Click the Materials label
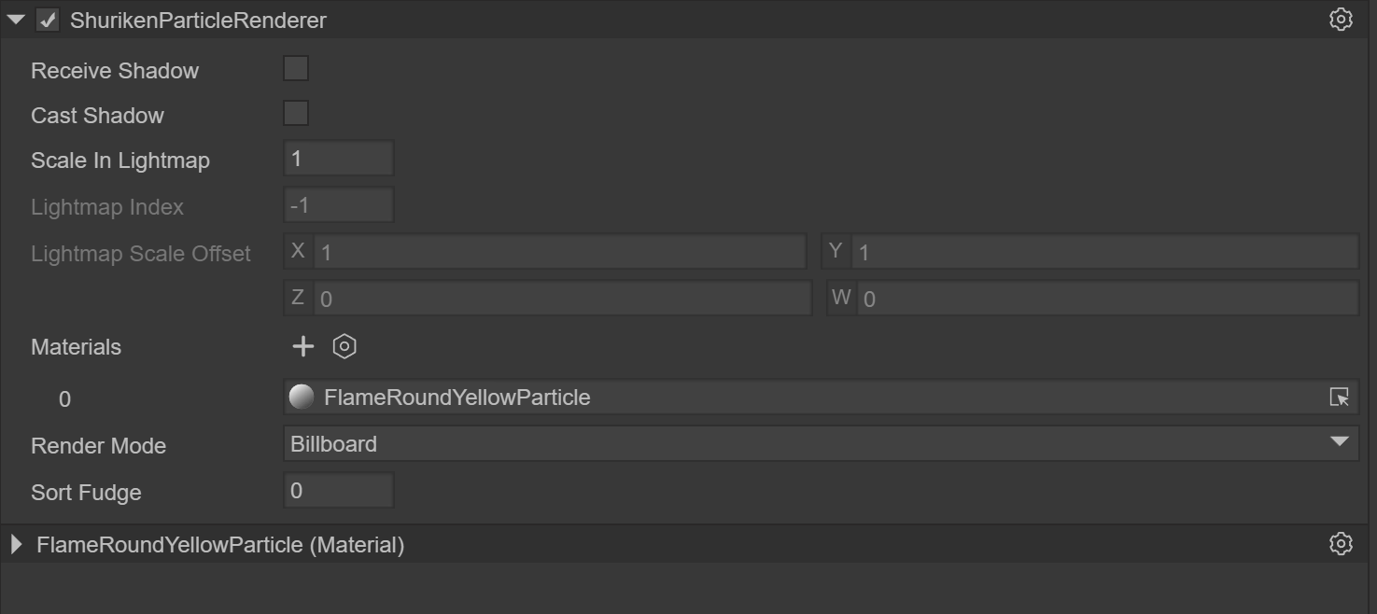Image resolution: width=1377 pixels, height=614 pixels. pyautogui.click(x=76, y=347)
